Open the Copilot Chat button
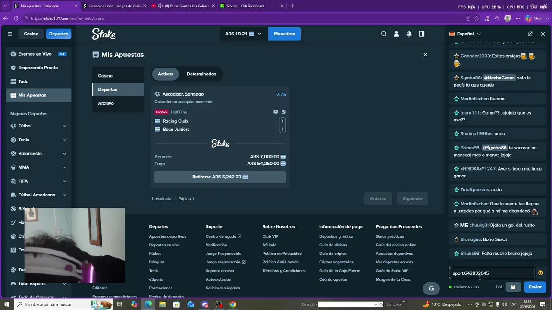The width and height of the screenshot is (552, 310). click(533, 19)
